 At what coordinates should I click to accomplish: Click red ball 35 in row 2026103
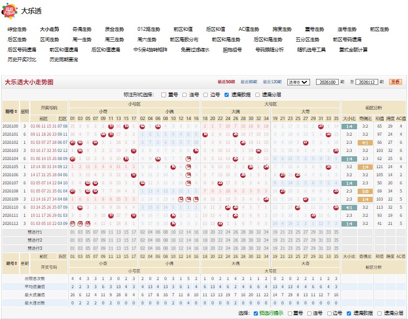[336, 150]
